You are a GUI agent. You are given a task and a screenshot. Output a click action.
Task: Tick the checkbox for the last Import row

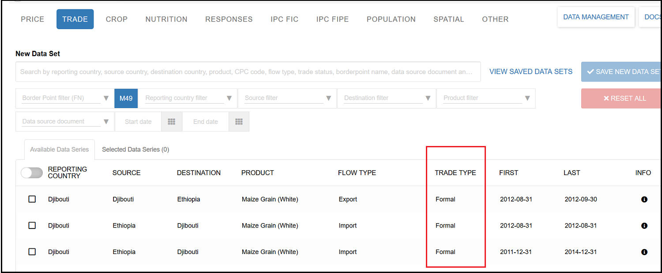click(32, 251)
